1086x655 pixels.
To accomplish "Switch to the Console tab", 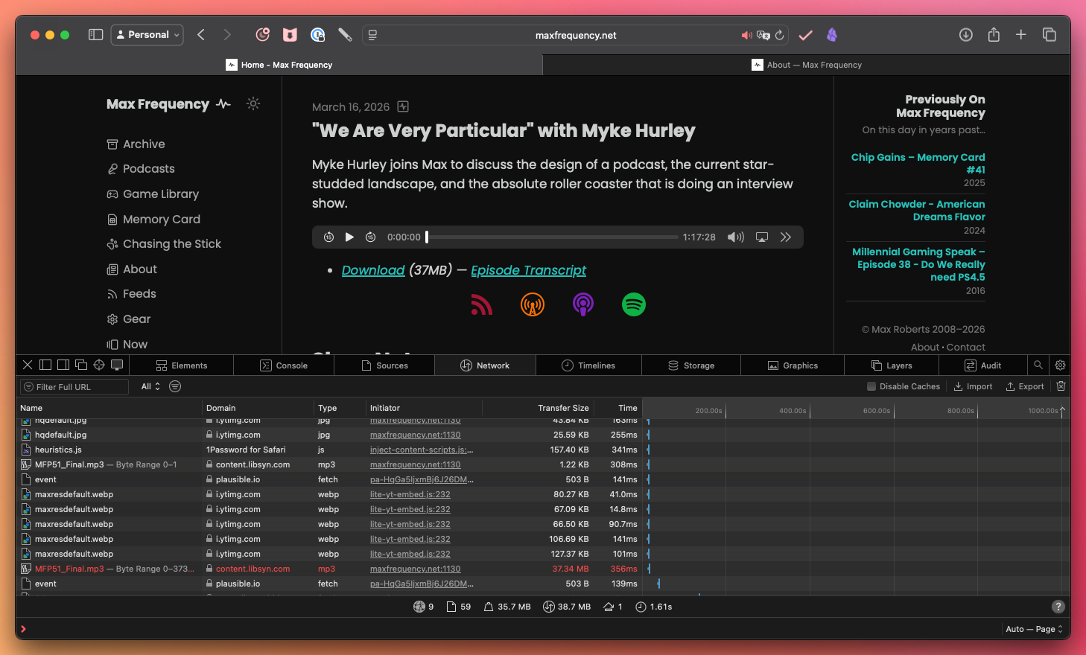I will tap(284, 365).
